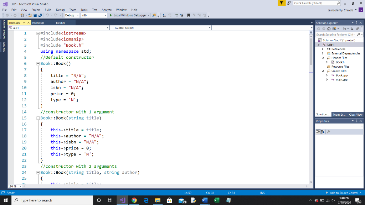Open the 150 % zoom level dropdown
365x205 pixels.
coord(15,186)
